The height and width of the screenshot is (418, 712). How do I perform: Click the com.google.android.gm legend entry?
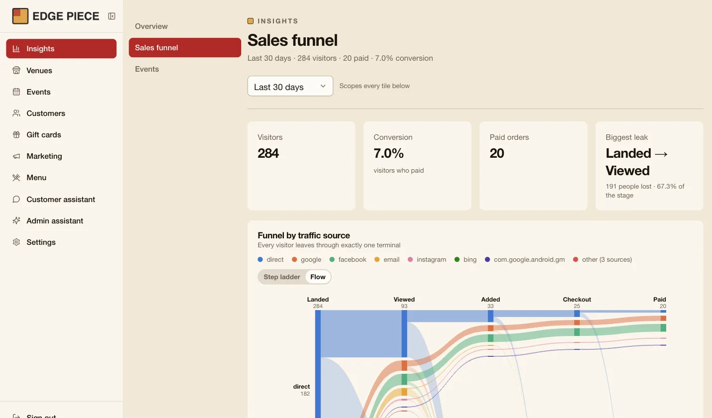tap(525, 259)
